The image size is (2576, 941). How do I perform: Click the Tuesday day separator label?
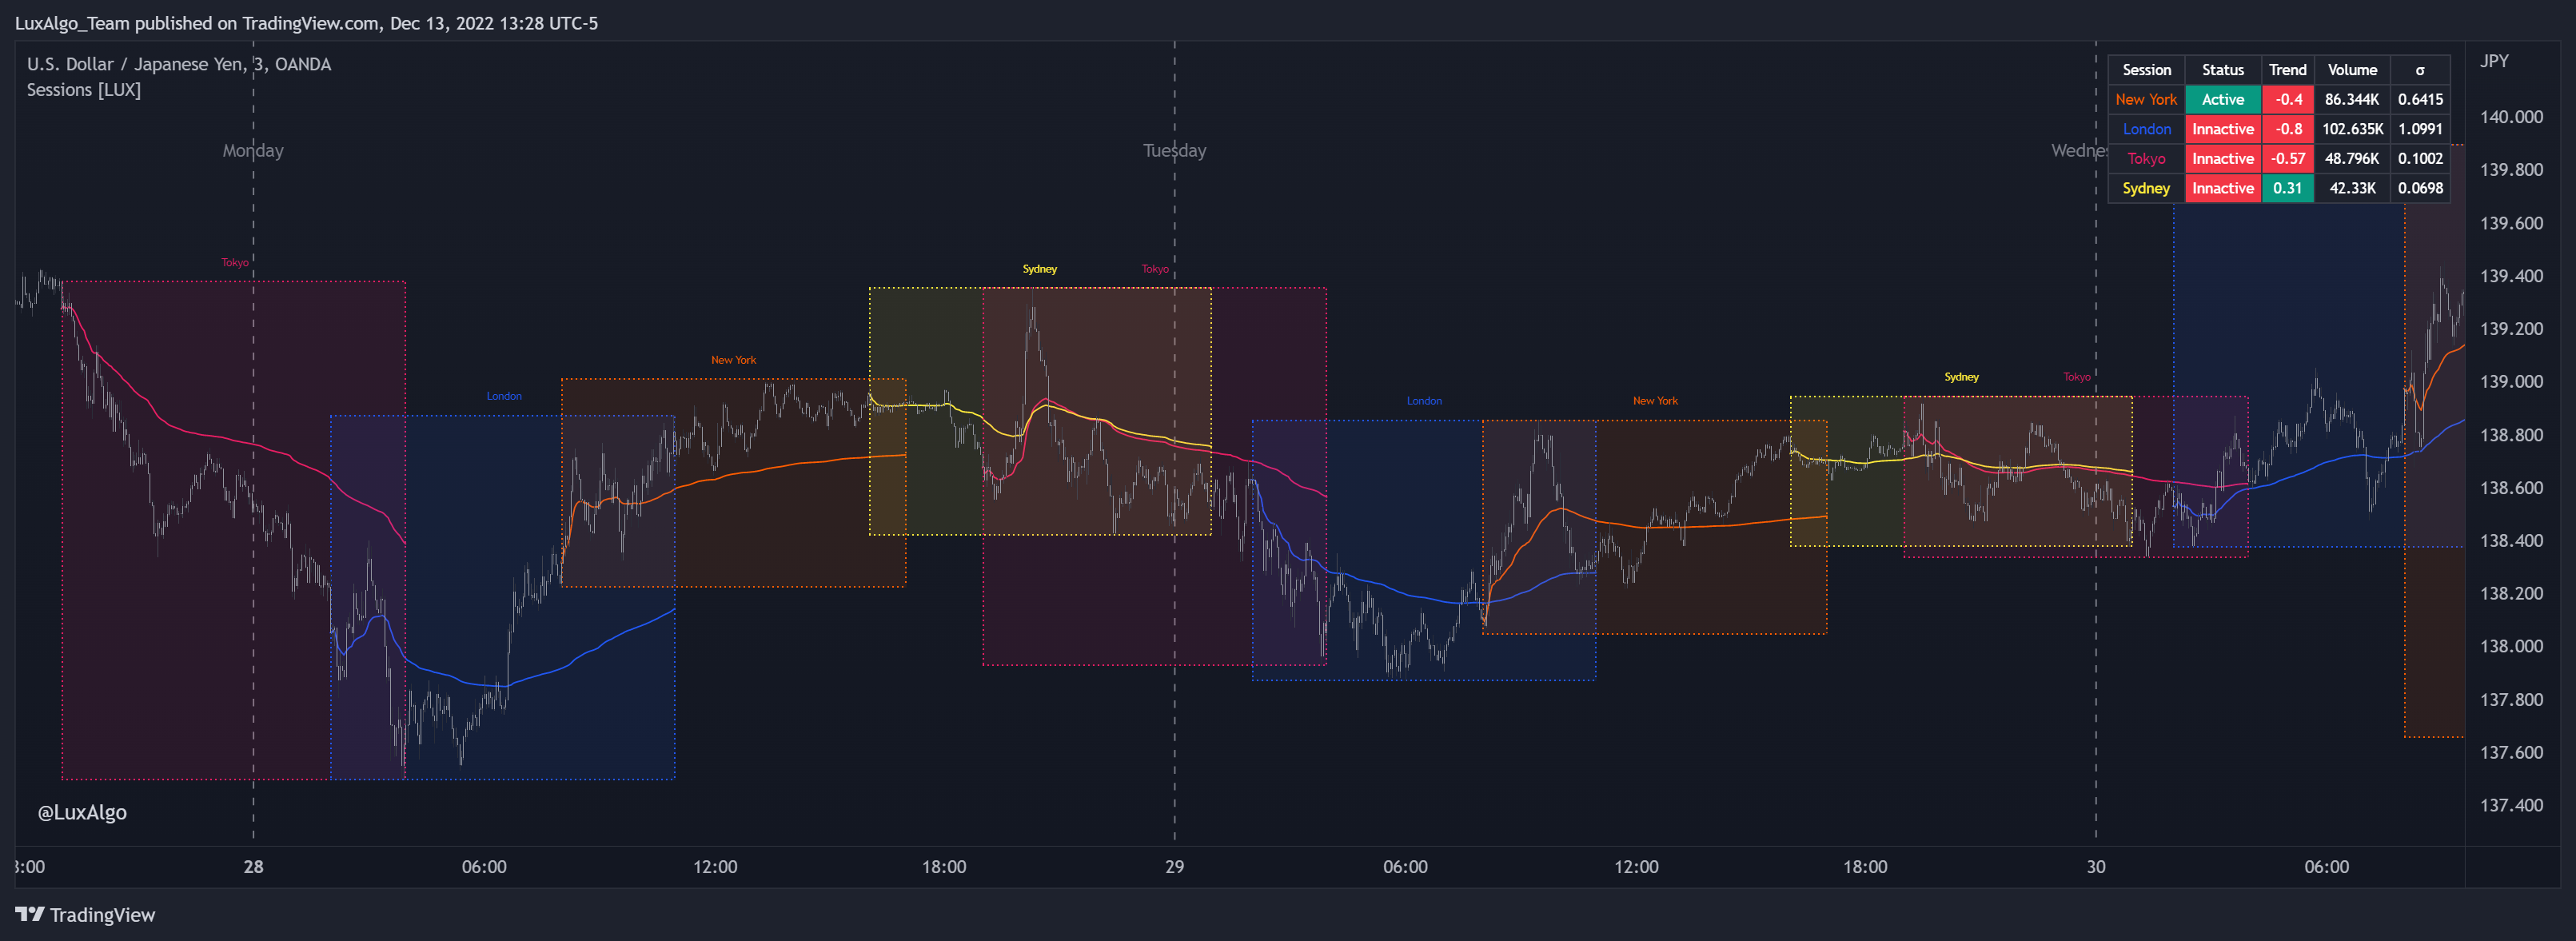1174,151
